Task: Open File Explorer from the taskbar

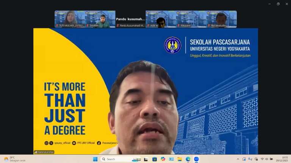Action: tap(180, 159)
